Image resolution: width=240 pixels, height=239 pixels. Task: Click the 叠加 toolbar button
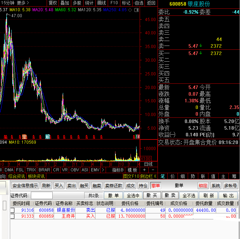65,3
